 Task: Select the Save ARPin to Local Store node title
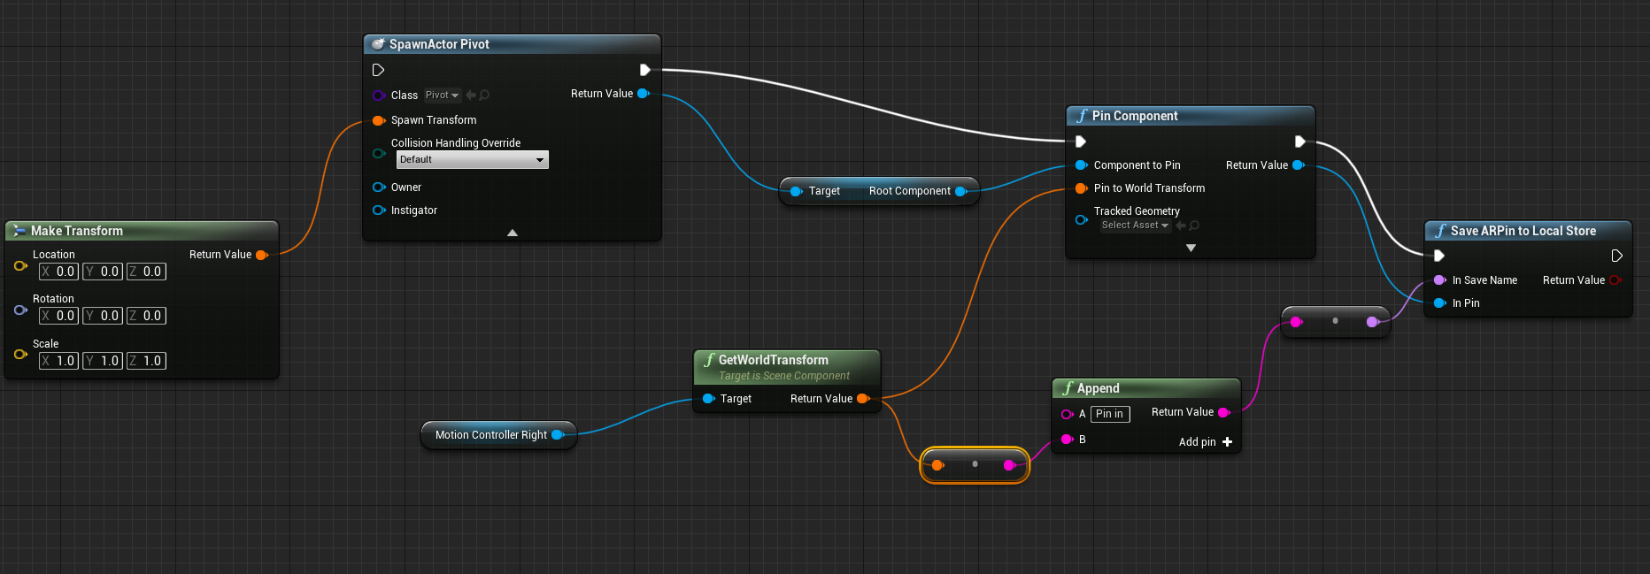tap(1523, 231)
